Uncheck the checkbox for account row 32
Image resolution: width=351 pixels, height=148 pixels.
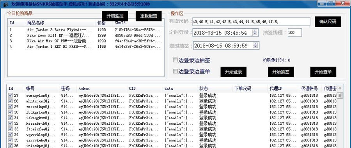(x=10, y=123)
